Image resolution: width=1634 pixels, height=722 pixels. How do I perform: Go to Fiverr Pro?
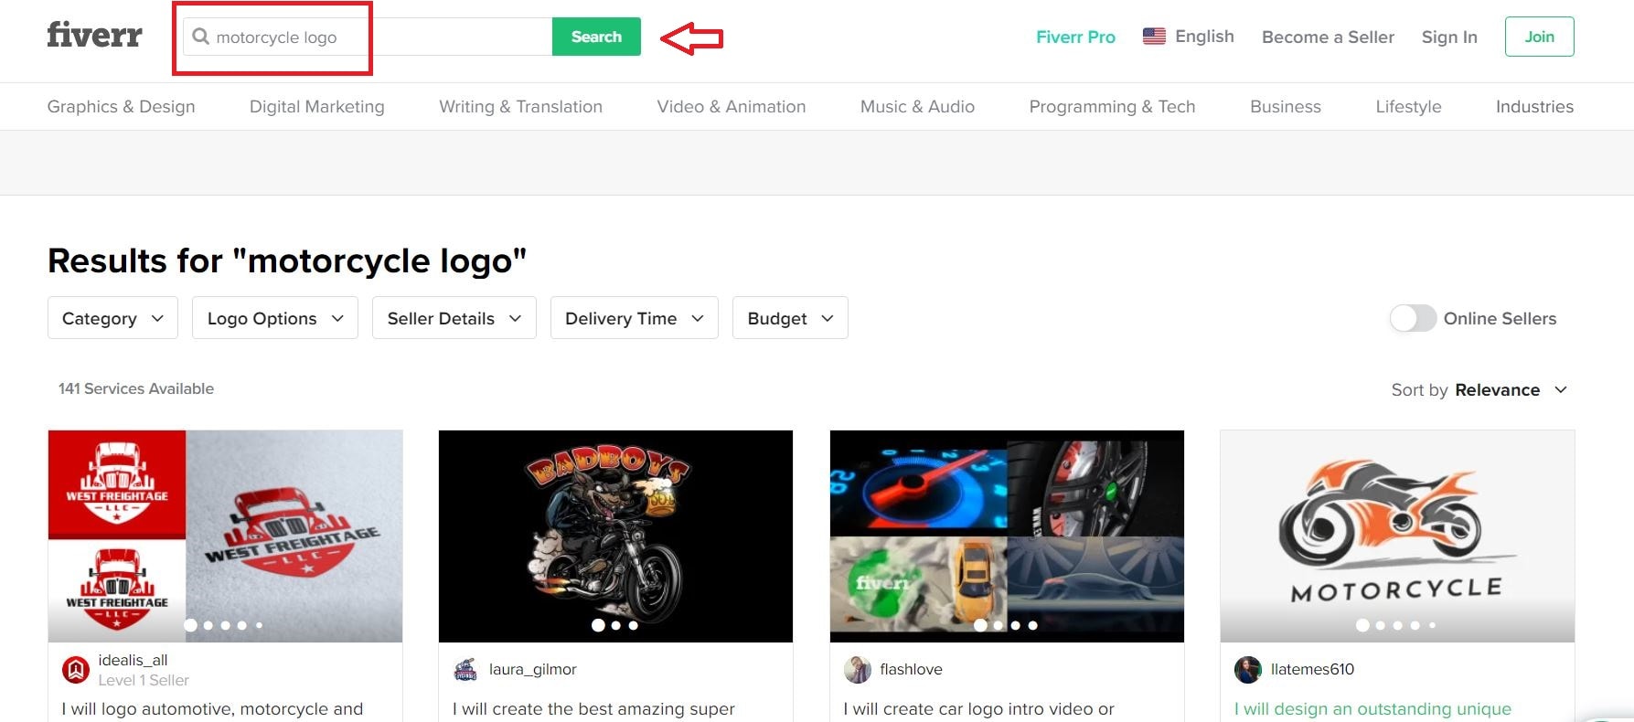(1075, 37)
